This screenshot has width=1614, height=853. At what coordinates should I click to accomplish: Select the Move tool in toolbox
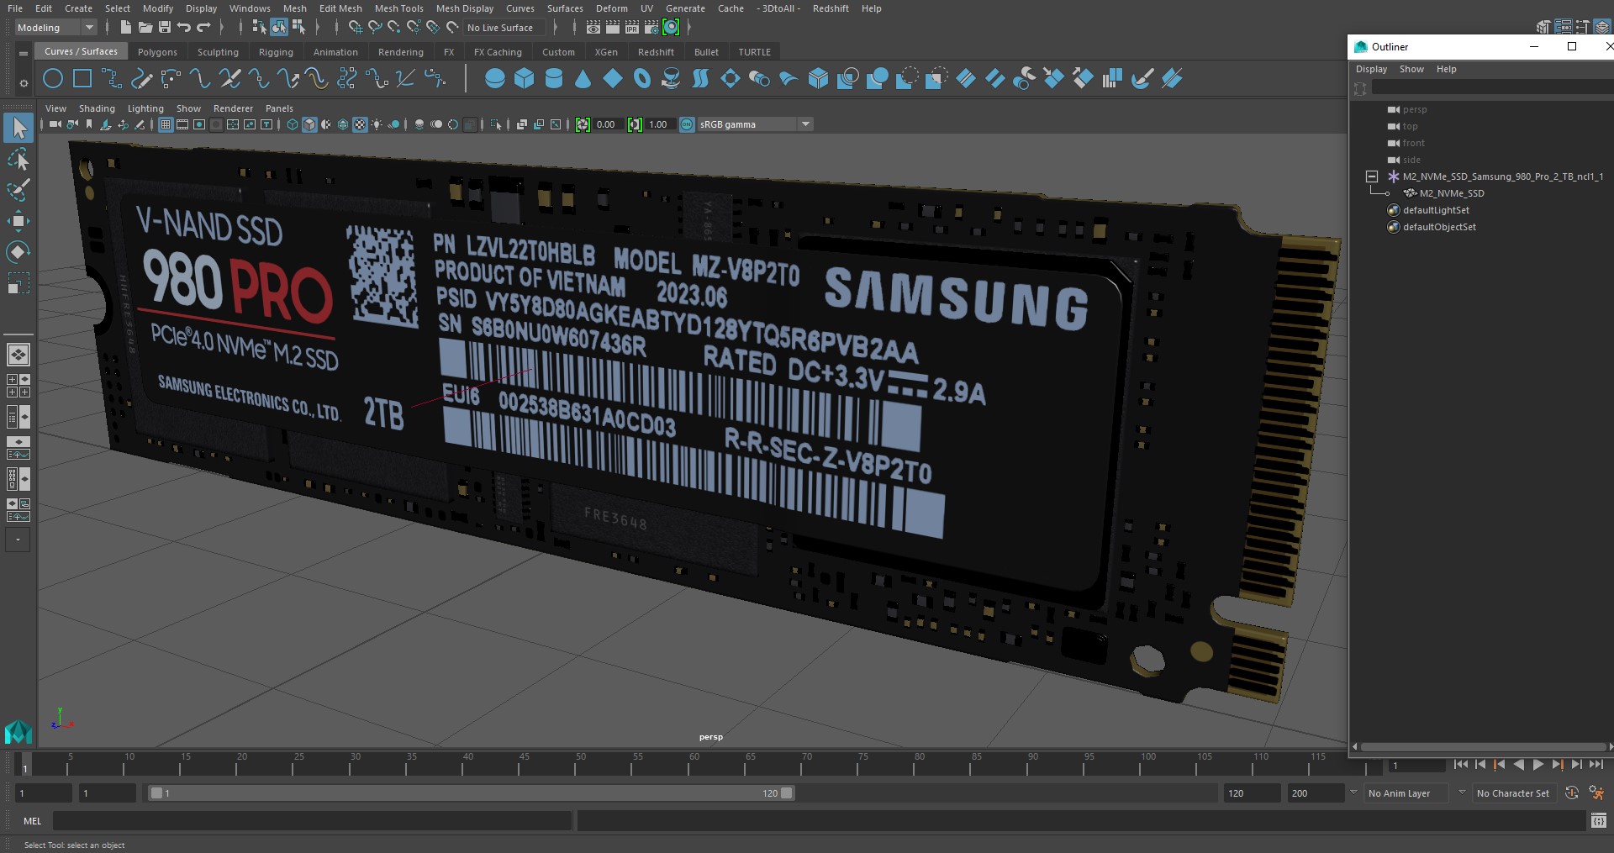(18, 222)
